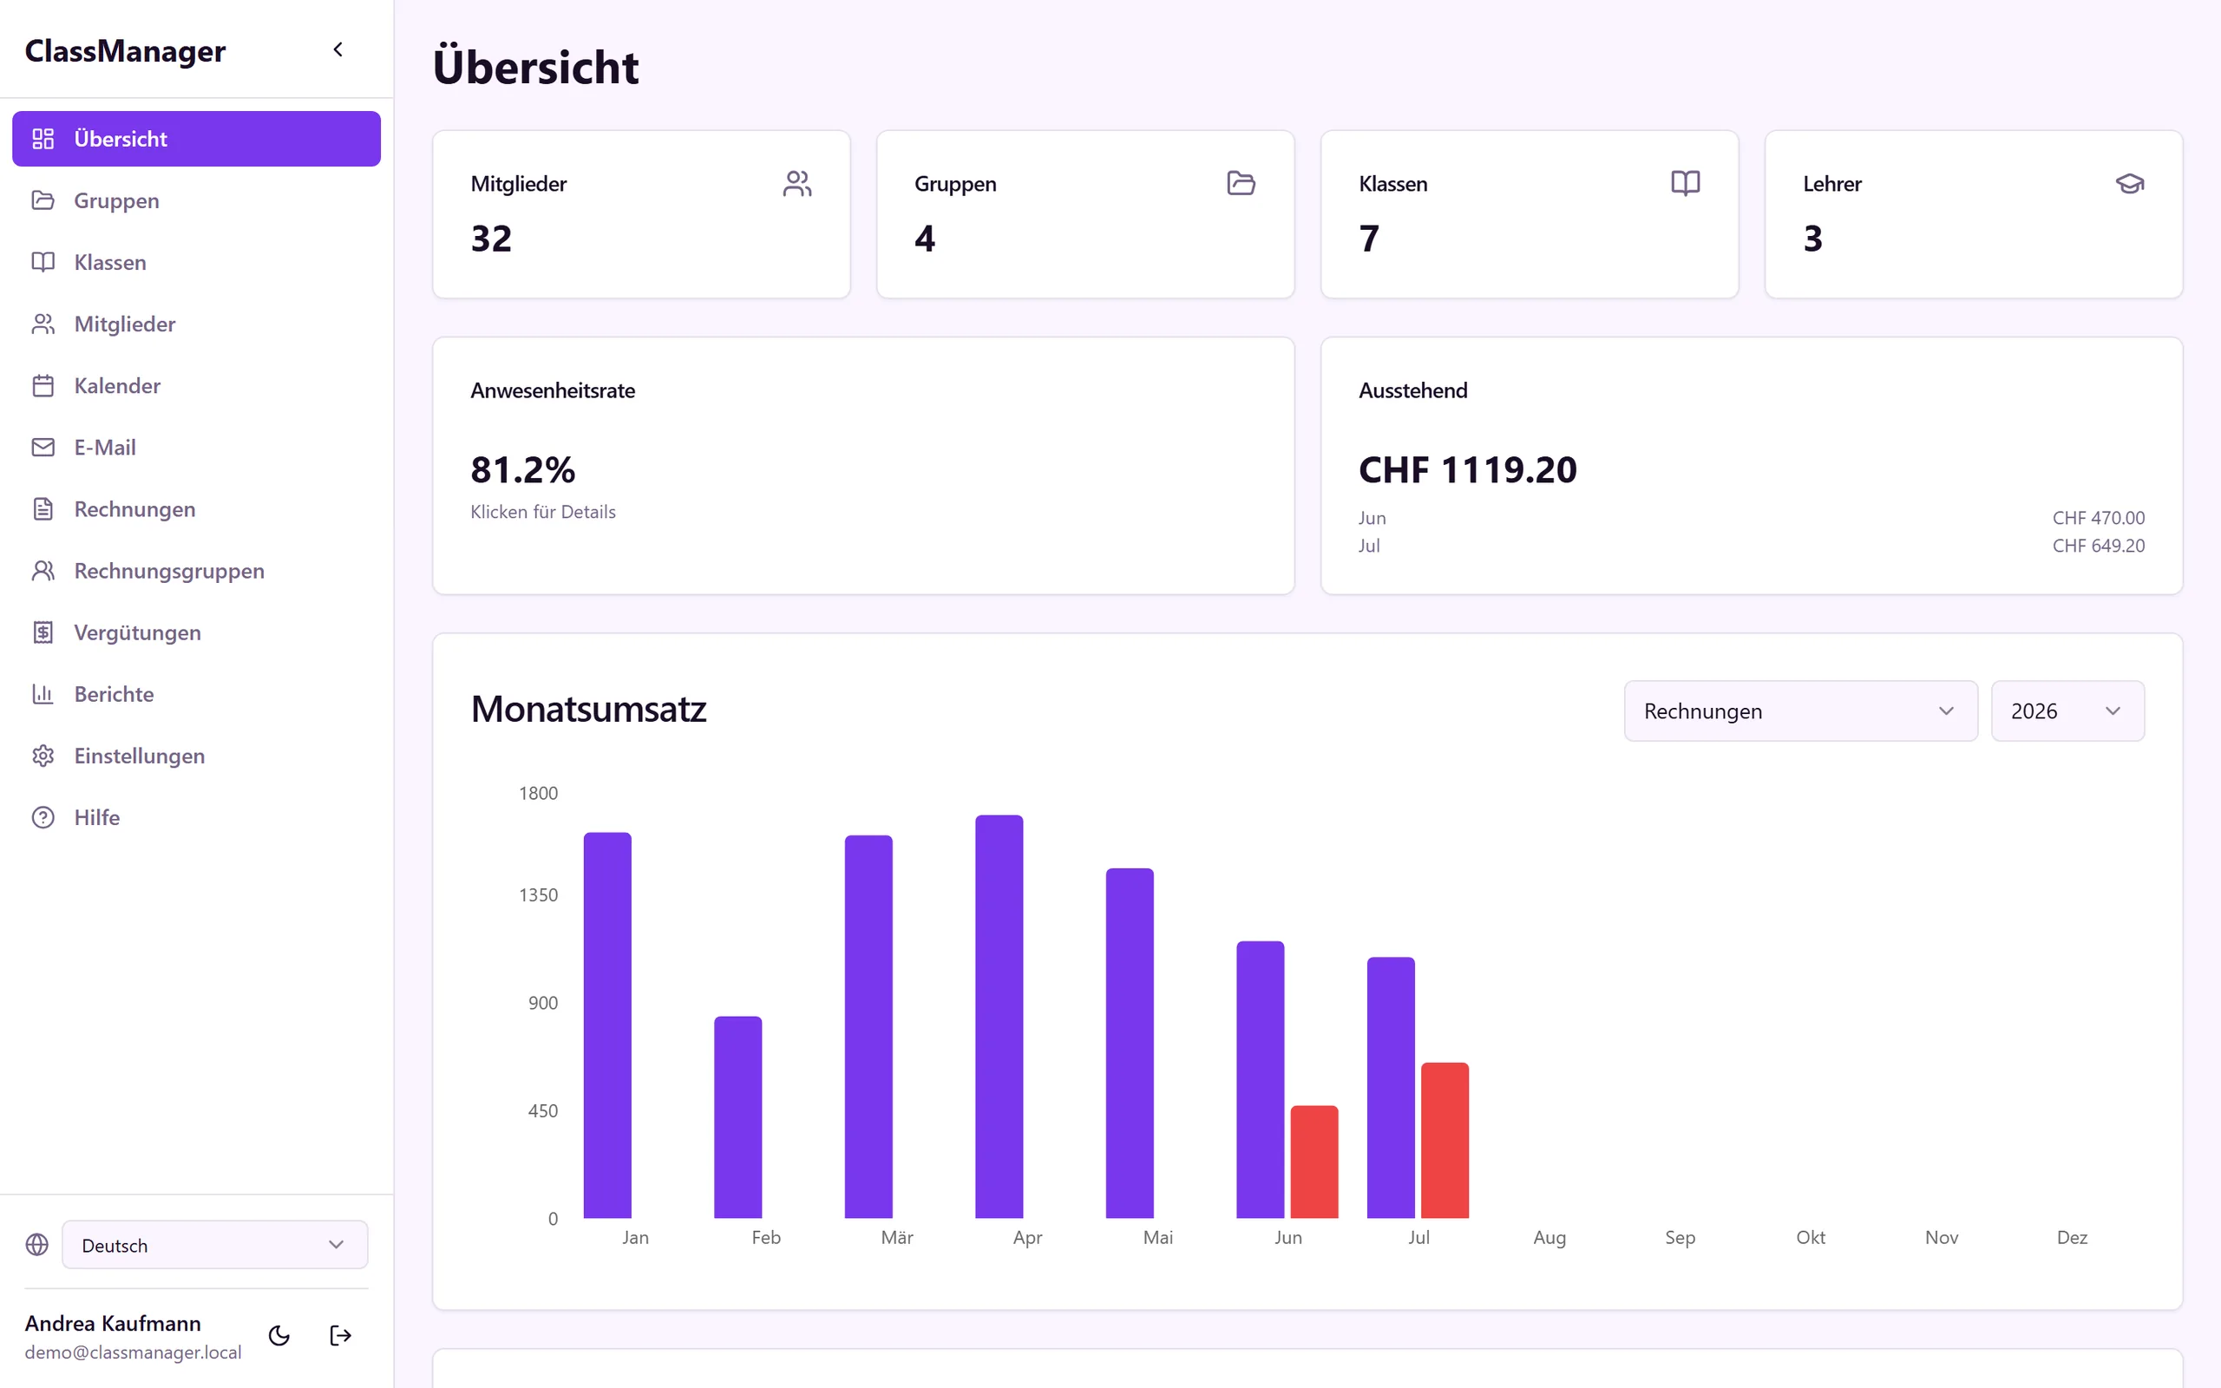Click the ClassManager logo text
Screen dimensions: 2221x1388
click(x=125, y=50)
